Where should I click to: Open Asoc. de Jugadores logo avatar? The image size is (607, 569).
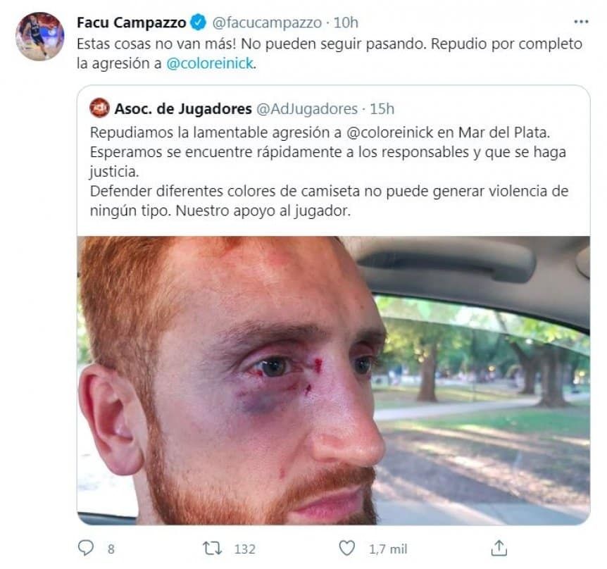coord(99,108)
